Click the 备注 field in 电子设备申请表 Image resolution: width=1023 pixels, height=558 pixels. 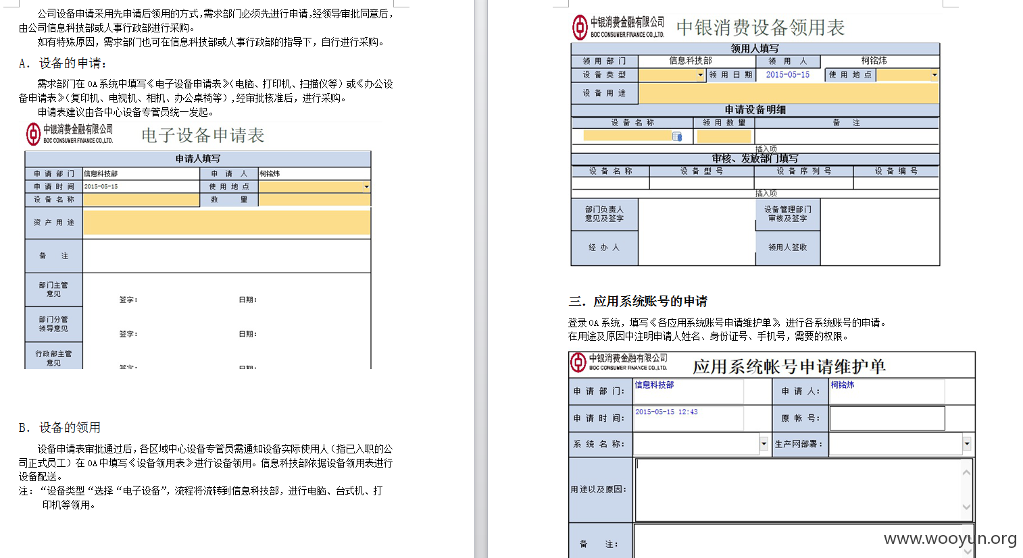click(226, 256)
